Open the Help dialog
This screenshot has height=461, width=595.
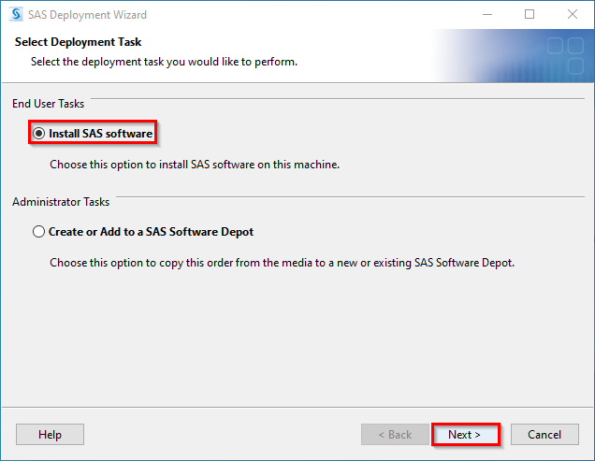[x=50, y=435]
